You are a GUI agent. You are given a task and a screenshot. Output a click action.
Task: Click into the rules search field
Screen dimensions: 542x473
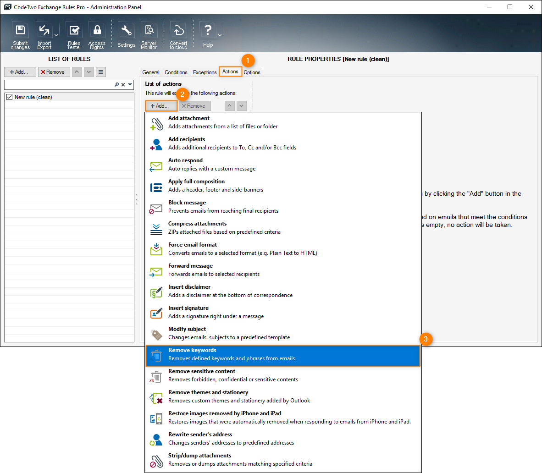point(59,85)
